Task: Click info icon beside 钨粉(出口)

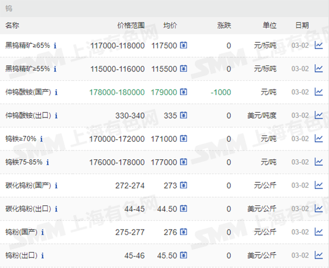Action: pos(43,255)
